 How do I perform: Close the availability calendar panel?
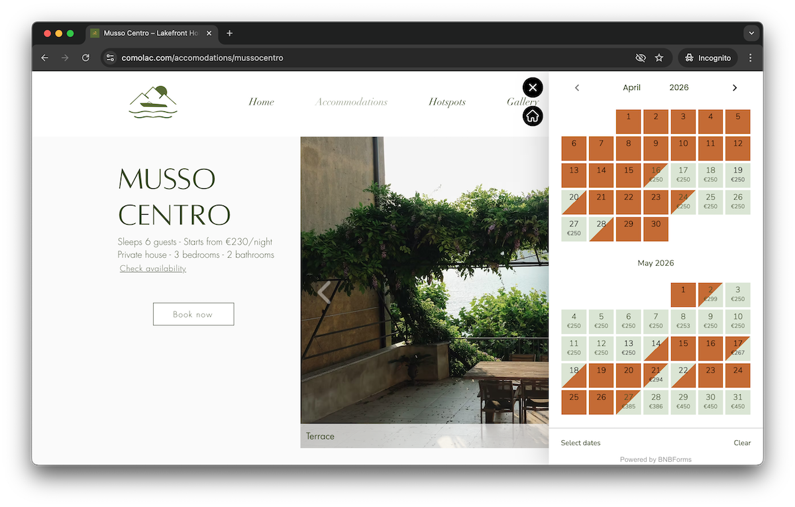click(x=533, y=87)
